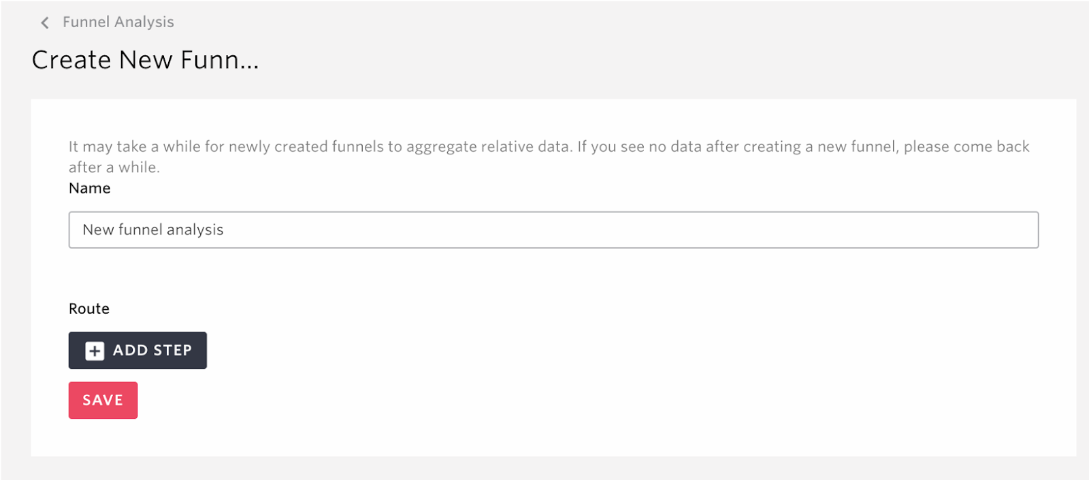Click the 'ADD STEP' label text
The width and height of the screenshot is (1089, 480).
point(152,351)
